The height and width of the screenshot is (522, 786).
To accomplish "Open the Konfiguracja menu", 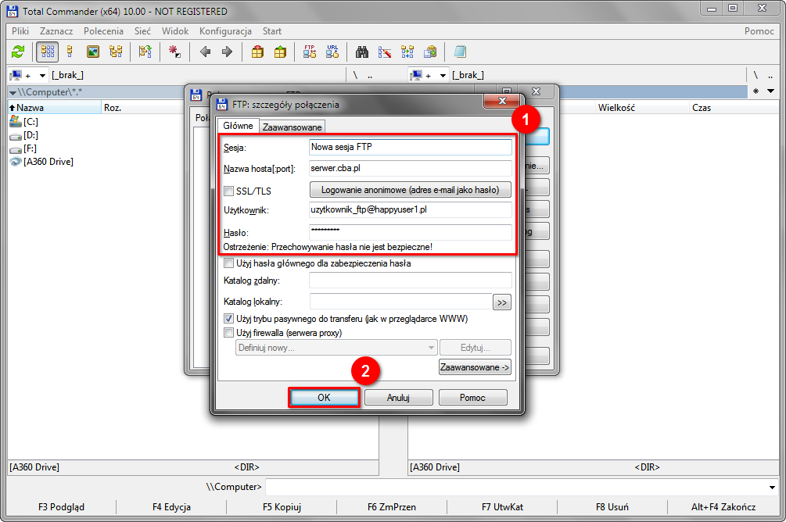I will click(x=225, y=31).
